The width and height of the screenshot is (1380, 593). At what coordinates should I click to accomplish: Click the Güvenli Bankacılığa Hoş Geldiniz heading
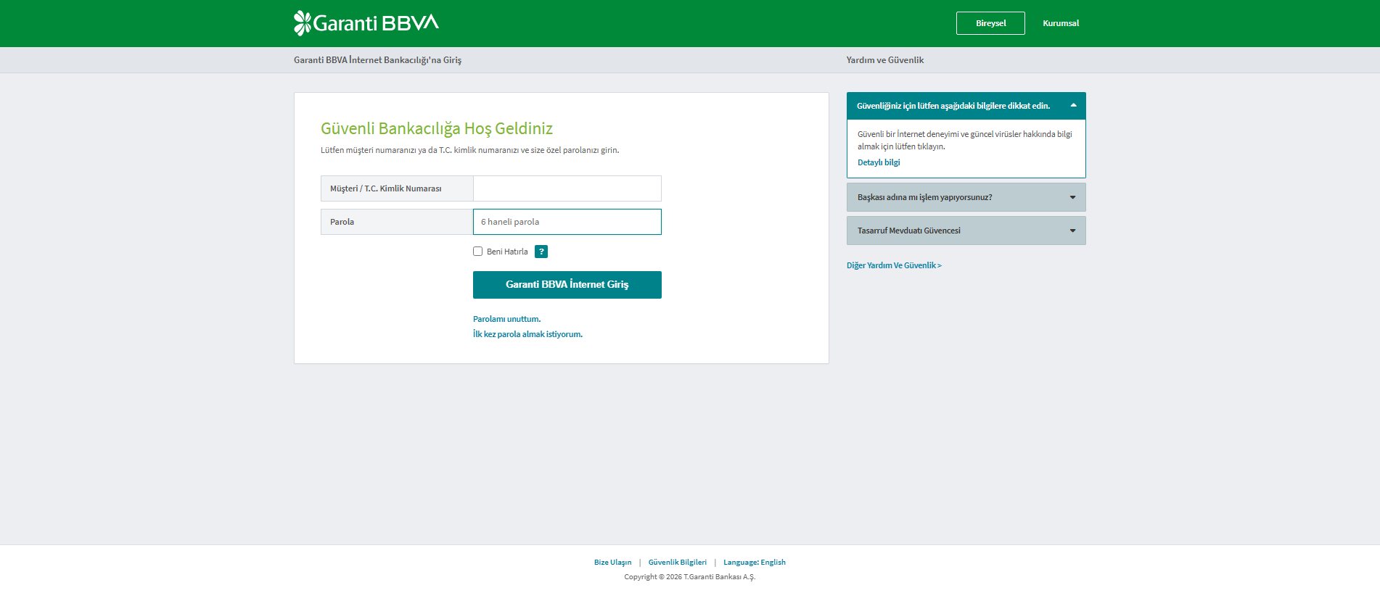437,128
